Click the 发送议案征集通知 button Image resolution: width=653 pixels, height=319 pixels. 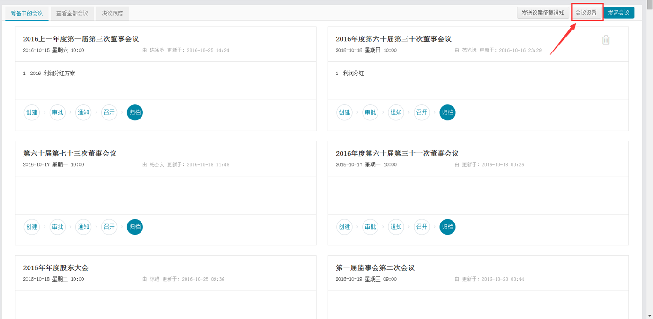pyautogui.click(x=543, y=13)
